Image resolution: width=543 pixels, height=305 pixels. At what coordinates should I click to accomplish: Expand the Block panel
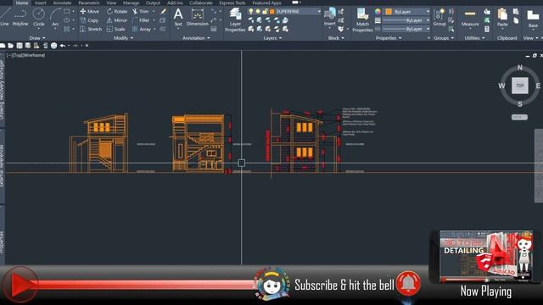tap(336, 37)
